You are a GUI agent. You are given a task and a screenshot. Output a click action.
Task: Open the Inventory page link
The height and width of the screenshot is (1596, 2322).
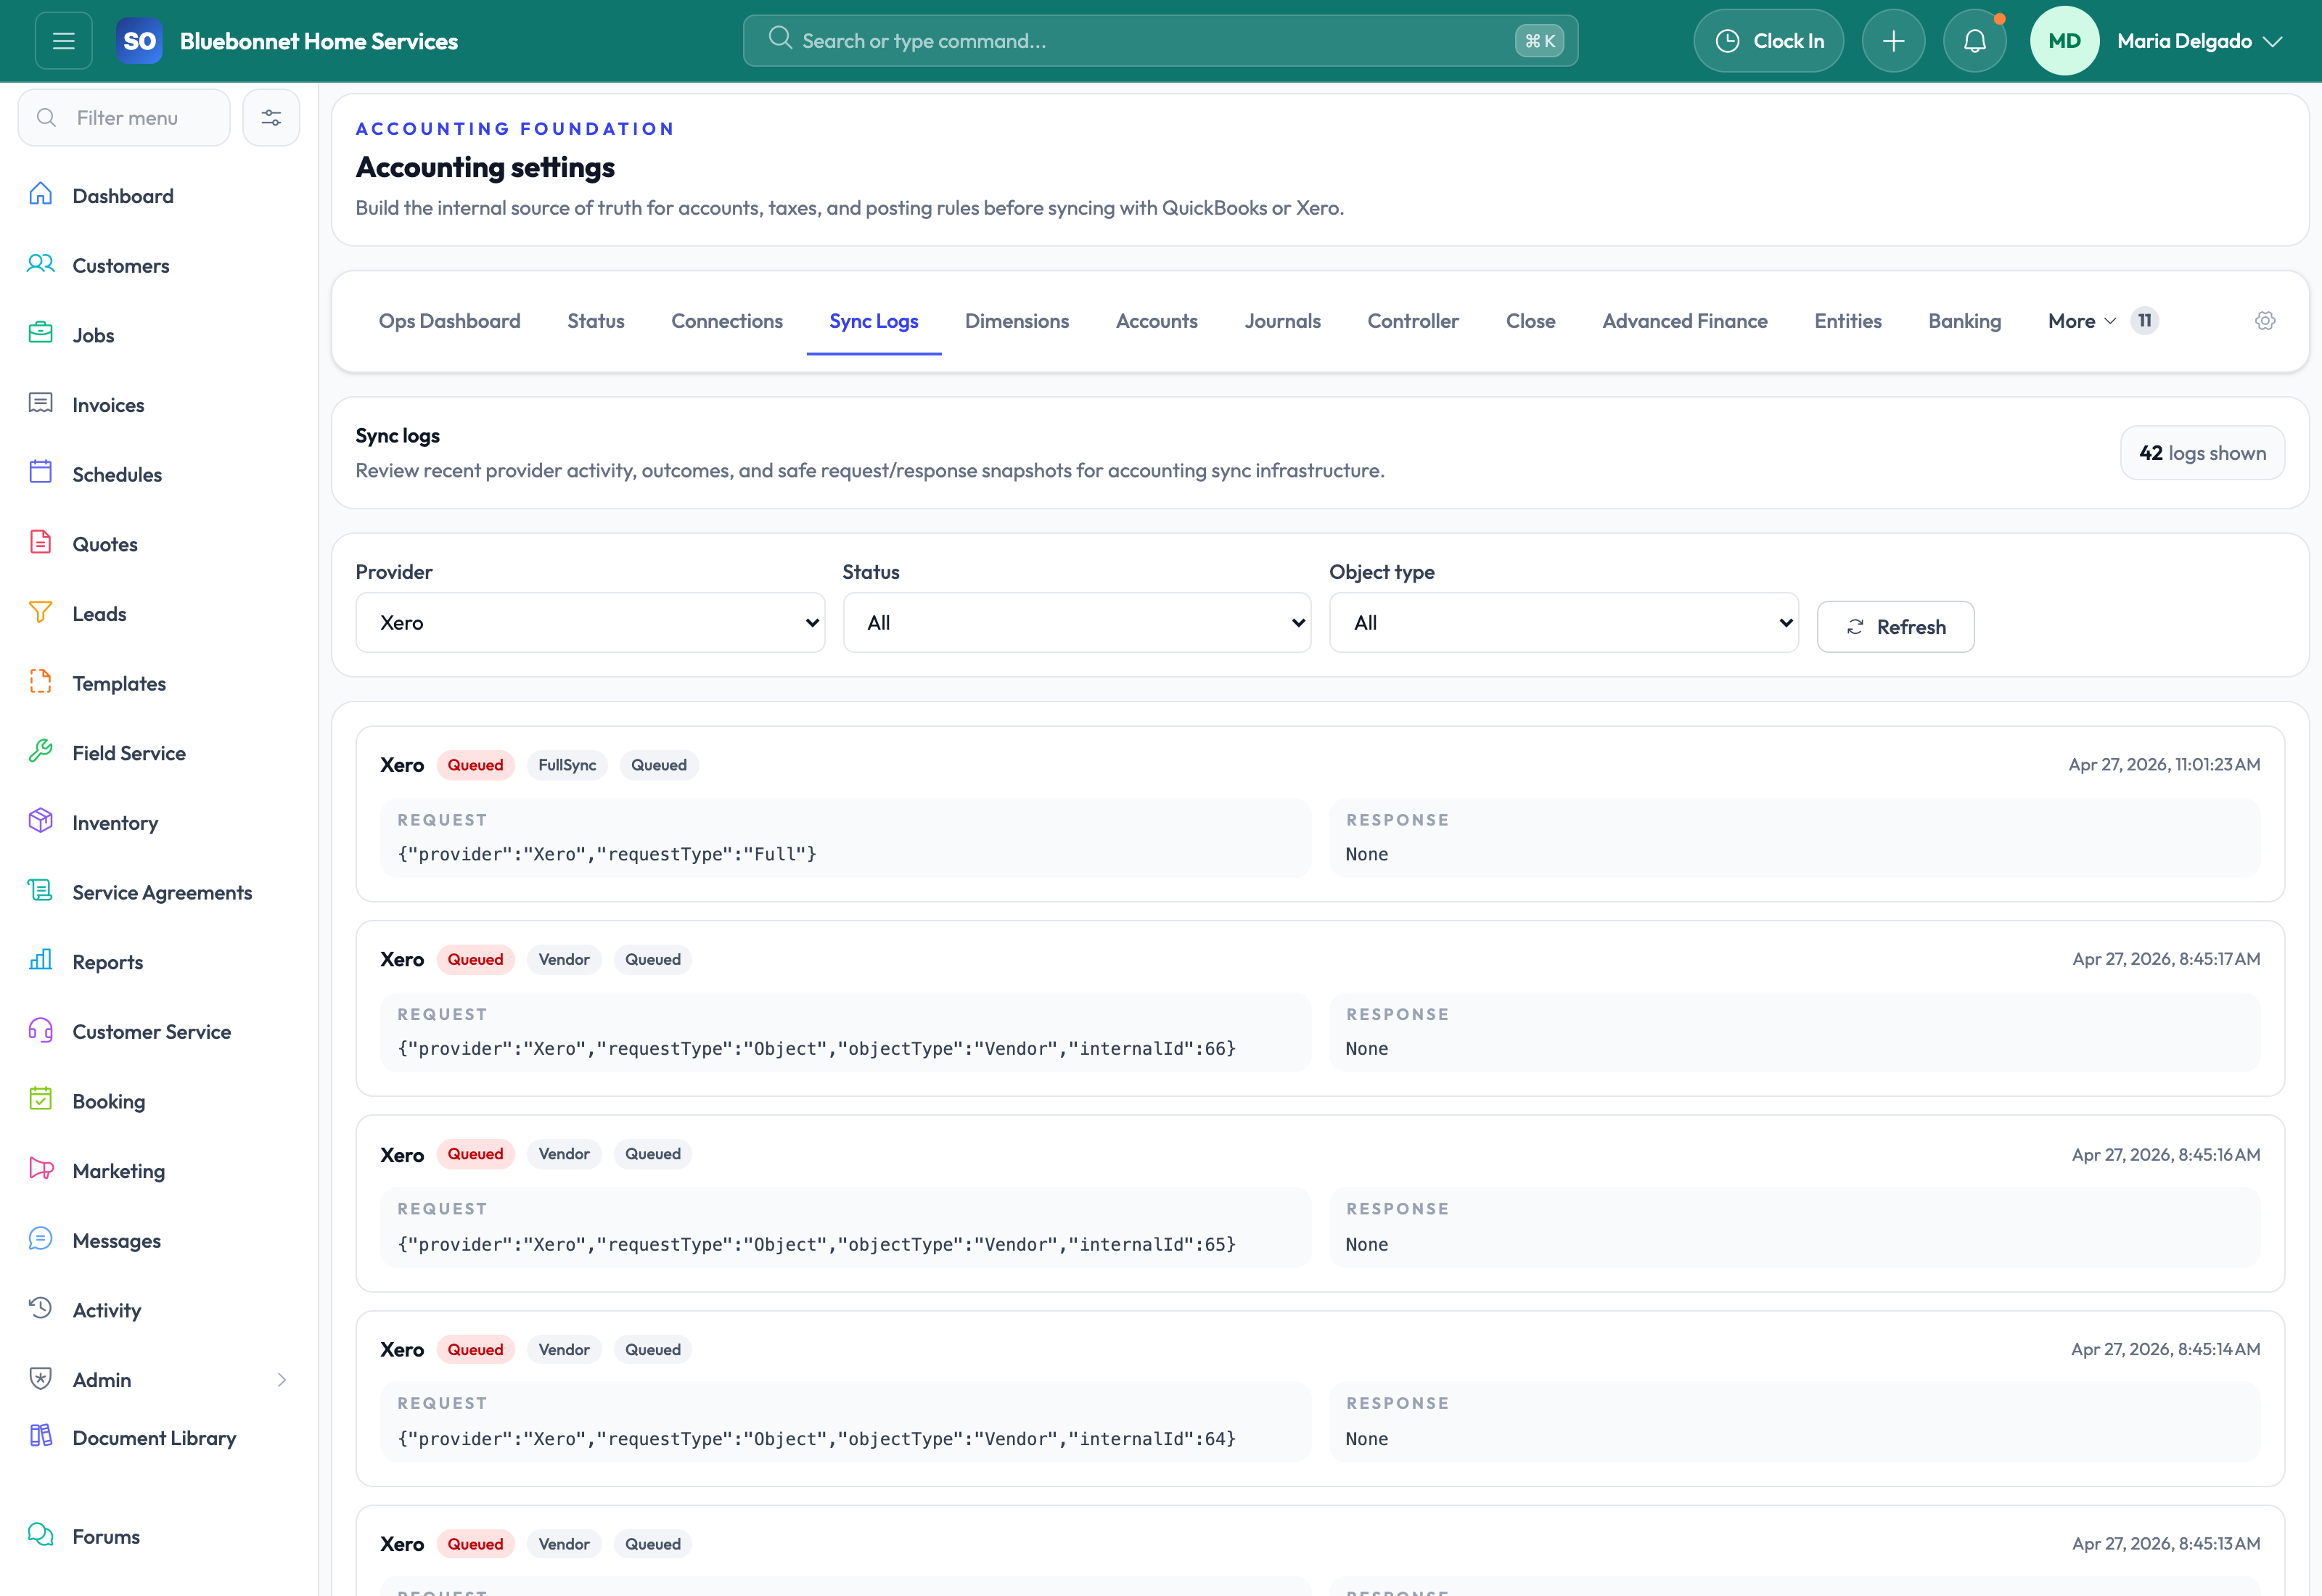pos(115,823)
